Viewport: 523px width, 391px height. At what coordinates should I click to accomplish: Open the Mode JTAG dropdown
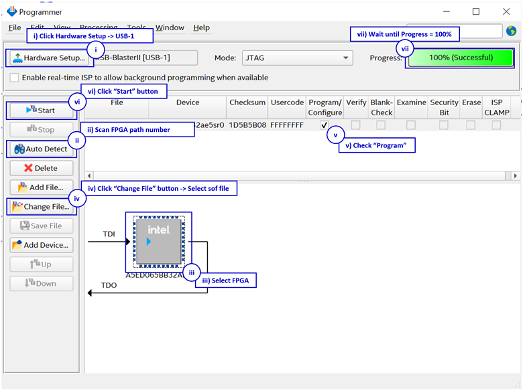[x=297, y=58]
